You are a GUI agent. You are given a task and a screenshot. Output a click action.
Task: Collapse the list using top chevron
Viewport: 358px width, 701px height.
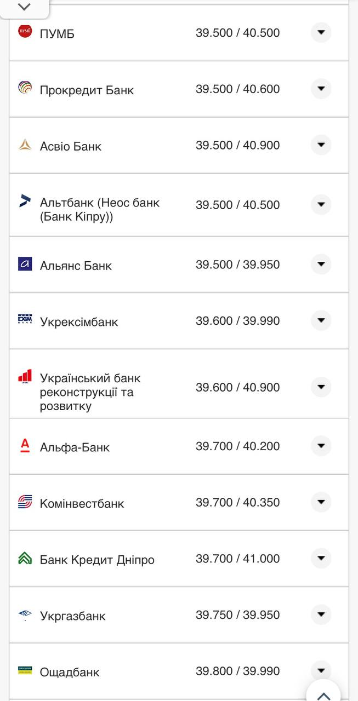coord(23,7)
